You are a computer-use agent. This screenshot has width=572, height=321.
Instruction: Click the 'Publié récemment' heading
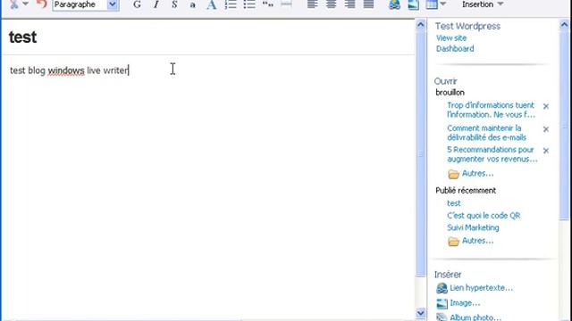pyautogui.click(x=466, y=190)
